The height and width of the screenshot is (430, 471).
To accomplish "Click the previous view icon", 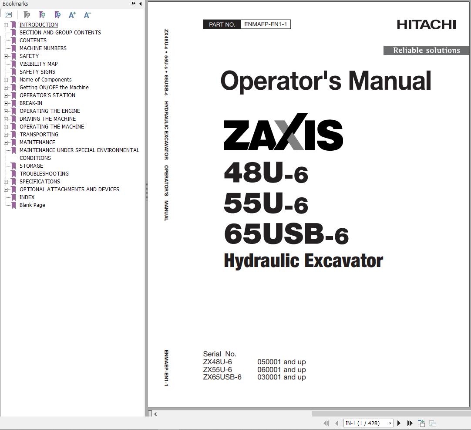I will point(421,423).
